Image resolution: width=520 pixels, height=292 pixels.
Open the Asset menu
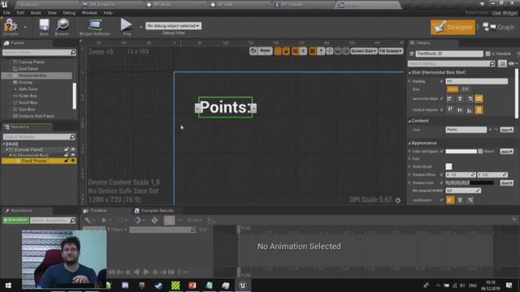[x=36, y=13]
